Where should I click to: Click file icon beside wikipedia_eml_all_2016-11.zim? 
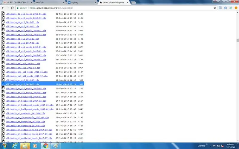[3, 63]
